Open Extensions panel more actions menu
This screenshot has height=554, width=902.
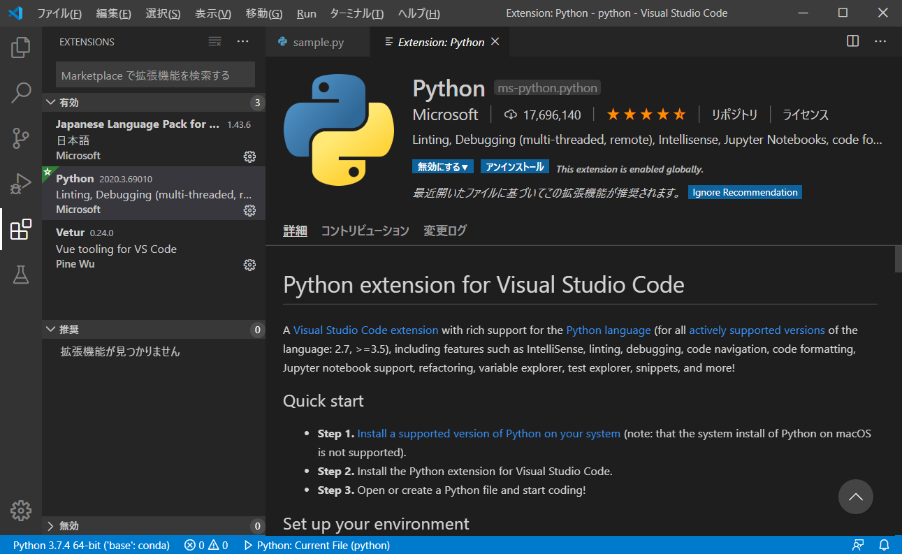(x=242, y=42)
